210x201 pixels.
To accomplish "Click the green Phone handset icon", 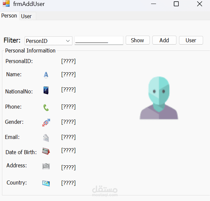I will click(x=46, y=108).
